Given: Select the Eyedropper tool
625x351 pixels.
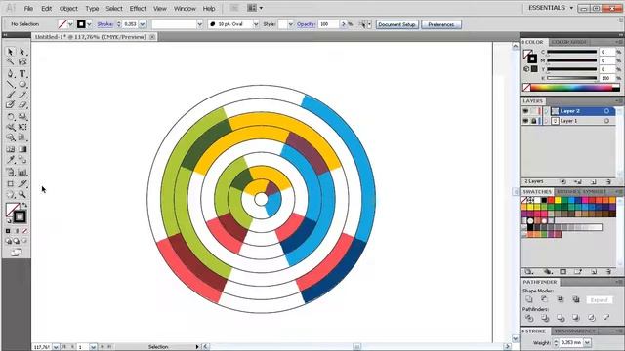Looking at the screenshot, I should click(11, 160).
